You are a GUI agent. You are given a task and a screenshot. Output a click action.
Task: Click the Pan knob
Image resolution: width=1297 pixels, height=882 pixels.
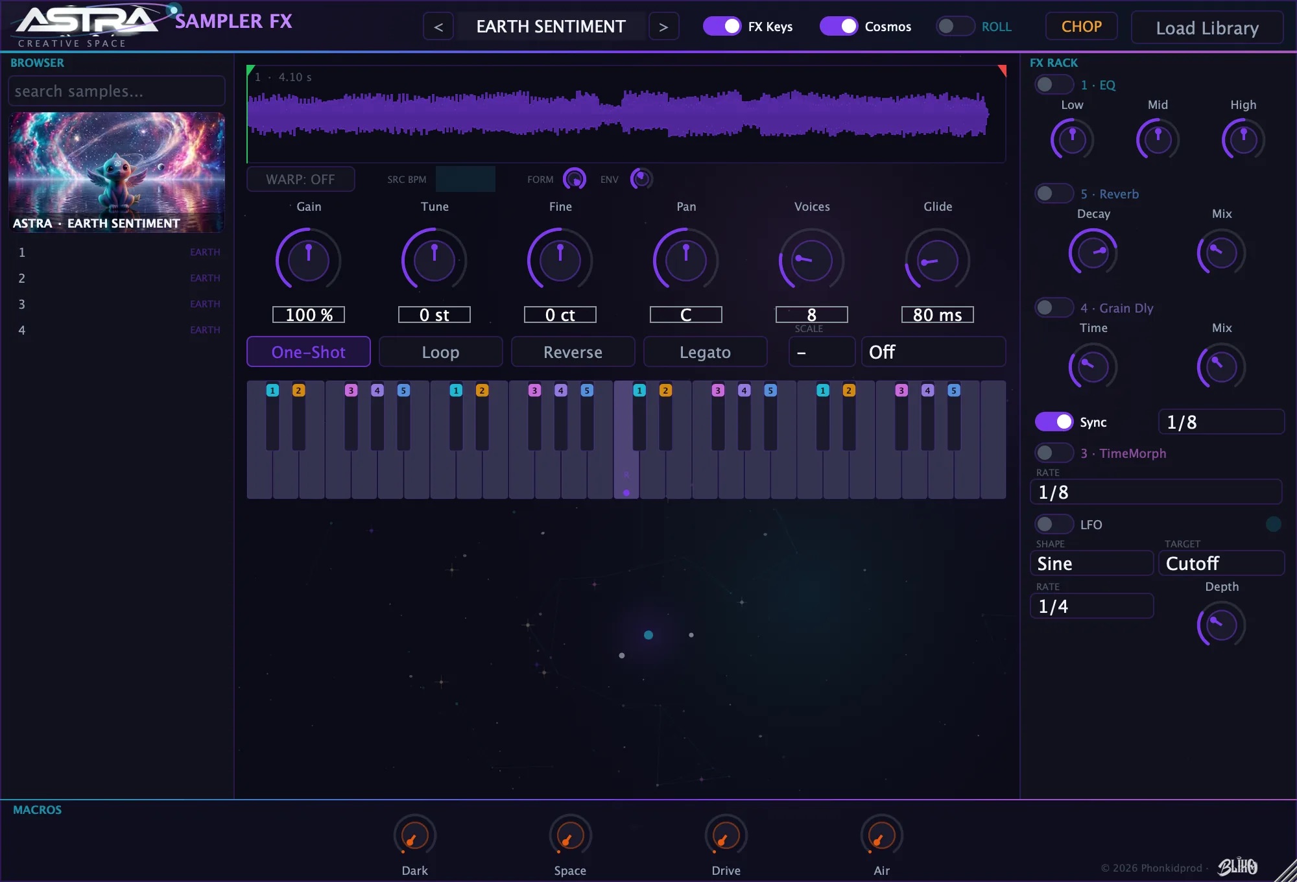coord(686,260)
